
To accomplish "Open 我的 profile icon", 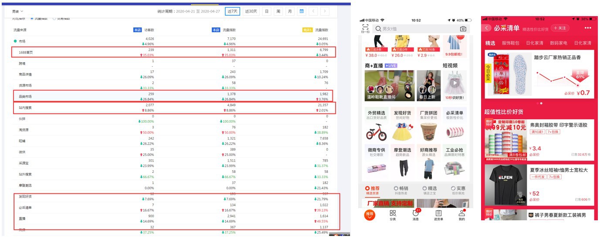I will 461,215.
